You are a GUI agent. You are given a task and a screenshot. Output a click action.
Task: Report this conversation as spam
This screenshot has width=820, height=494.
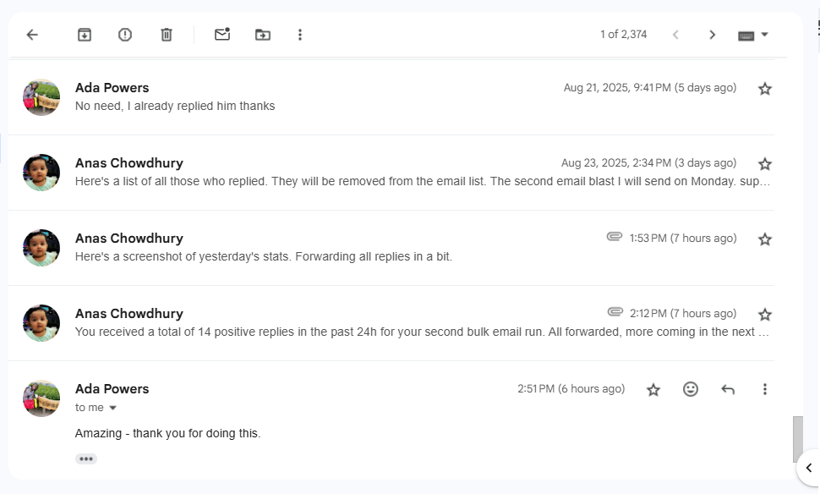pos(125,35)
